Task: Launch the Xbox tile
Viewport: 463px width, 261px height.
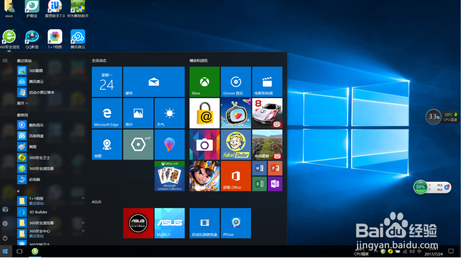Action: [x=205, y=82]
